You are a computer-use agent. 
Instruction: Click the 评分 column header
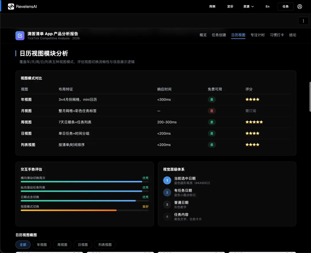point(249,89)
